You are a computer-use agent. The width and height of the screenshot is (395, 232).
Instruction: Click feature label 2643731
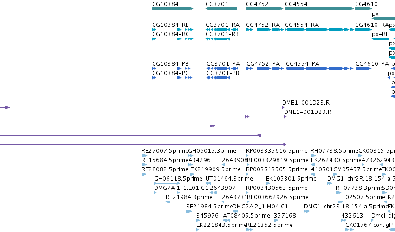(235, 197)
